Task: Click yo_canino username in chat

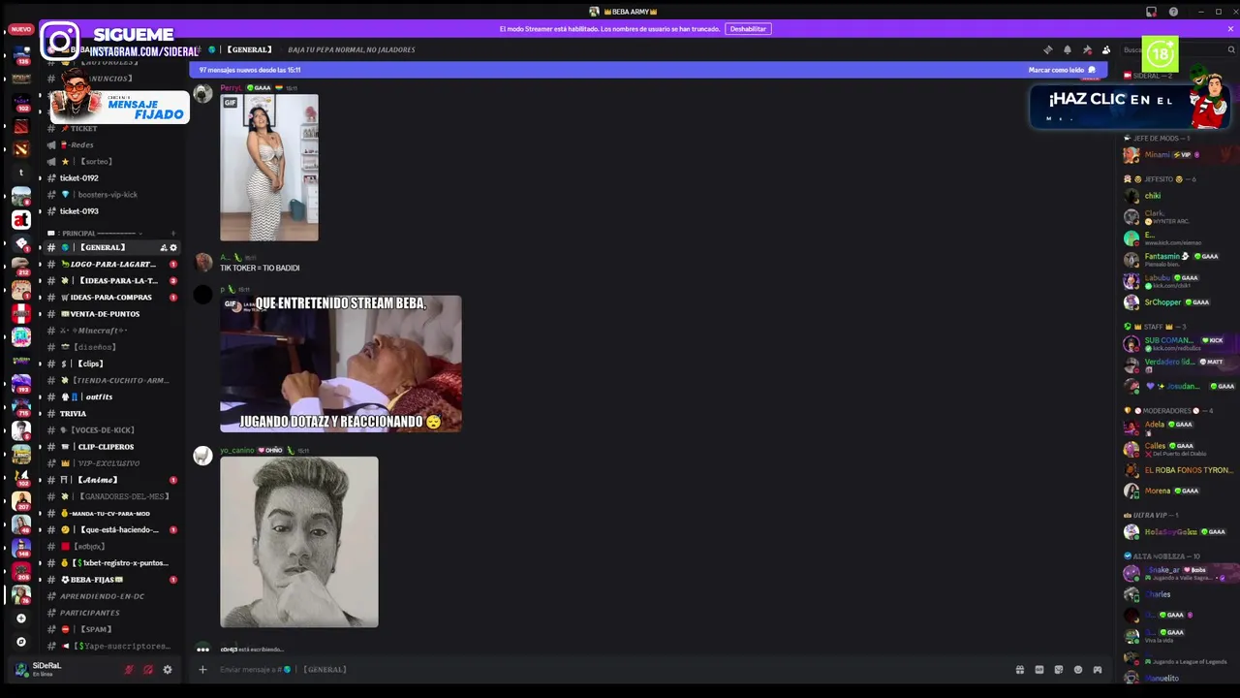Action: click(236, 450)
